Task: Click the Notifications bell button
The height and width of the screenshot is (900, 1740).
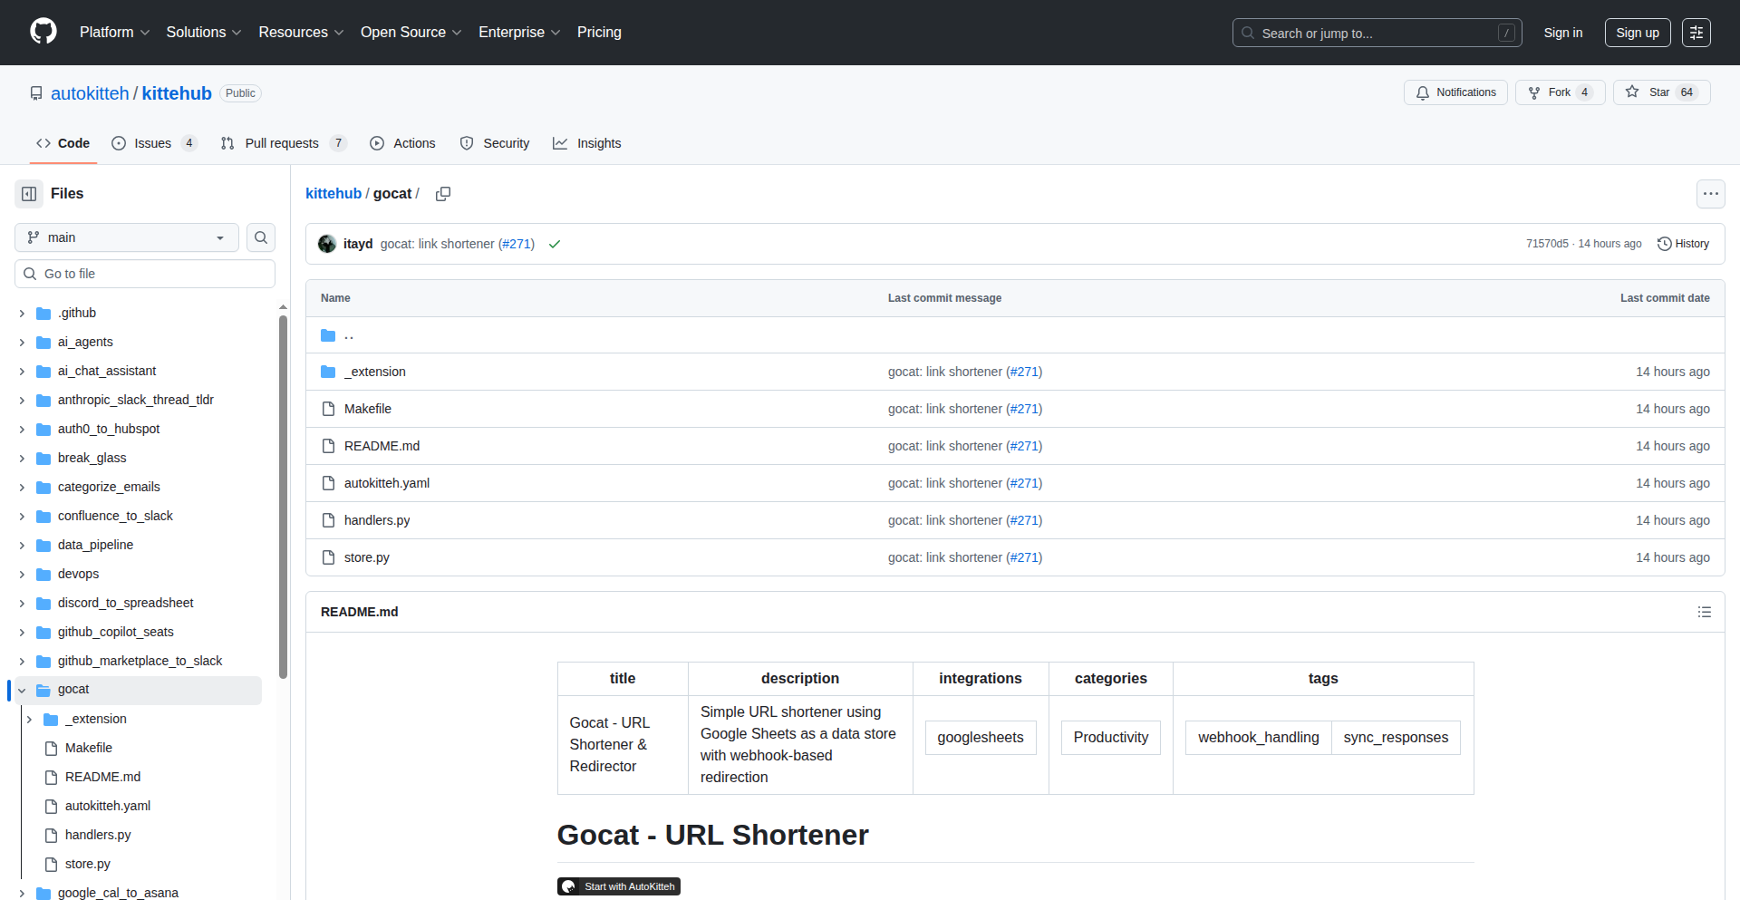Action: tap(1455, 92)
